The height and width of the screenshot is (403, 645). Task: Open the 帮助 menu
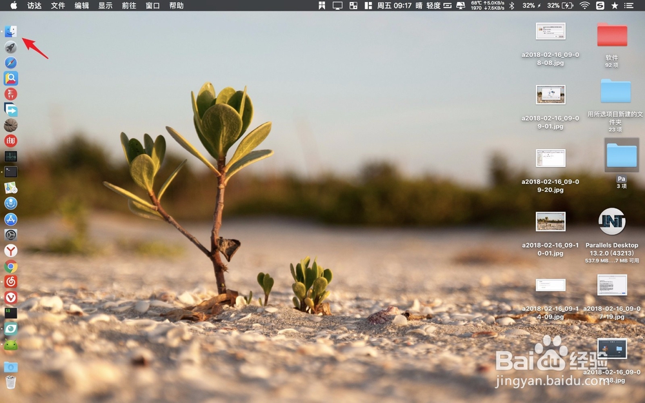[176, 5]
